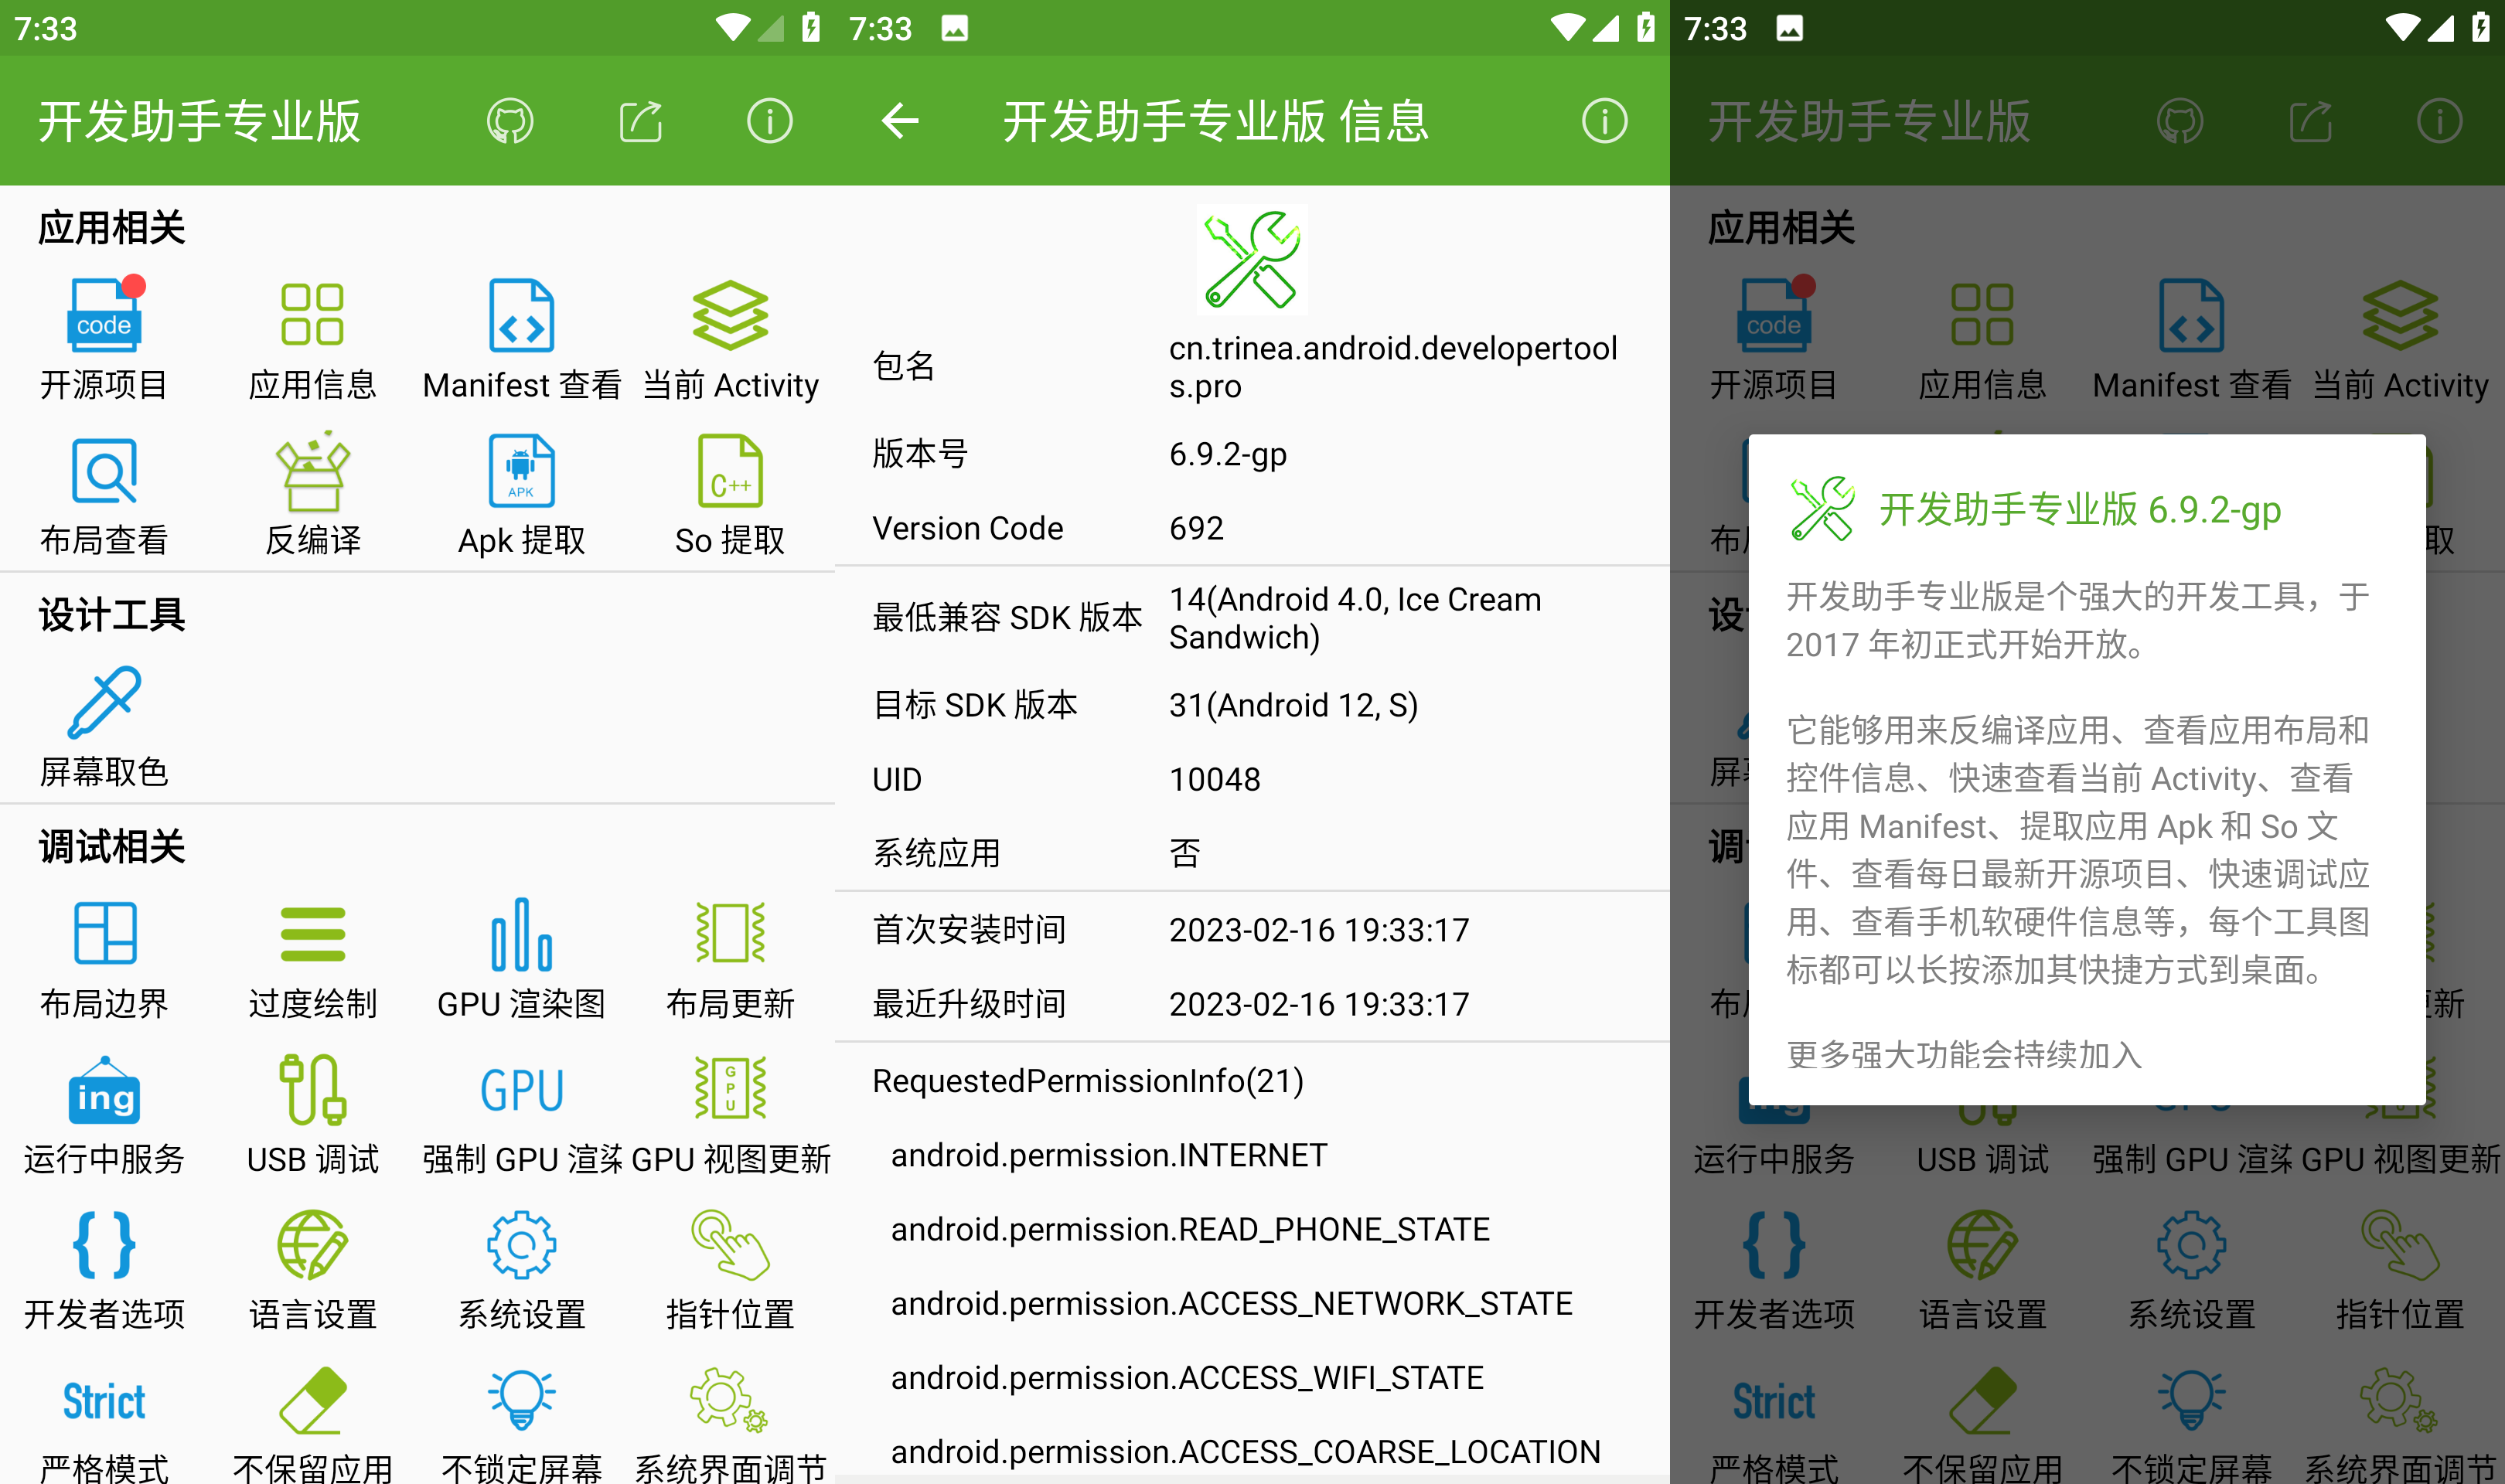This screenshot has height=1484, width=2505.
Task: Open Manifest 查看 tool in left screen
Action: (521, 340)
